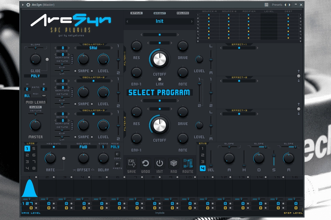Go to next preset with titlebar right arrow
Image resolution: width=331 pixels, height=220 pixels.
coord(289,5)
